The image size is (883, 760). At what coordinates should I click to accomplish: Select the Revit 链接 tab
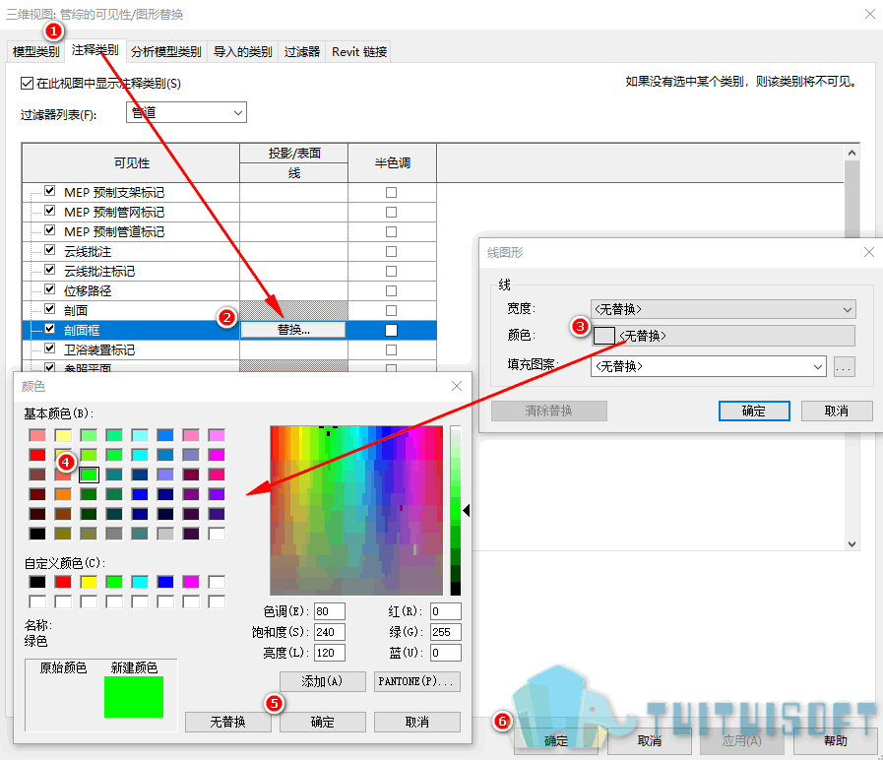tap(359, 52)
